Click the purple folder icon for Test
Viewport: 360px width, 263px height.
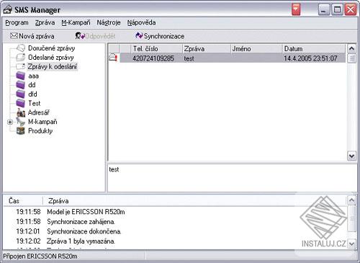click(x=21, y=103)
